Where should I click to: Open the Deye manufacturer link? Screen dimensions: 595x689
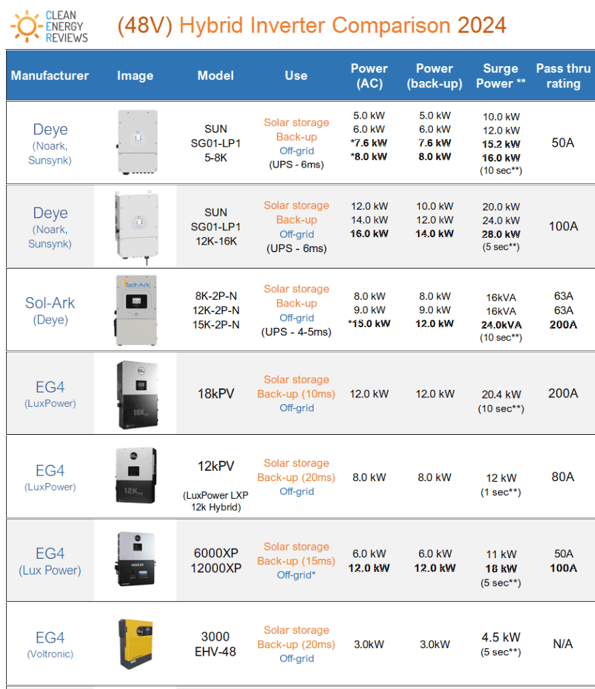click(50, 129)
